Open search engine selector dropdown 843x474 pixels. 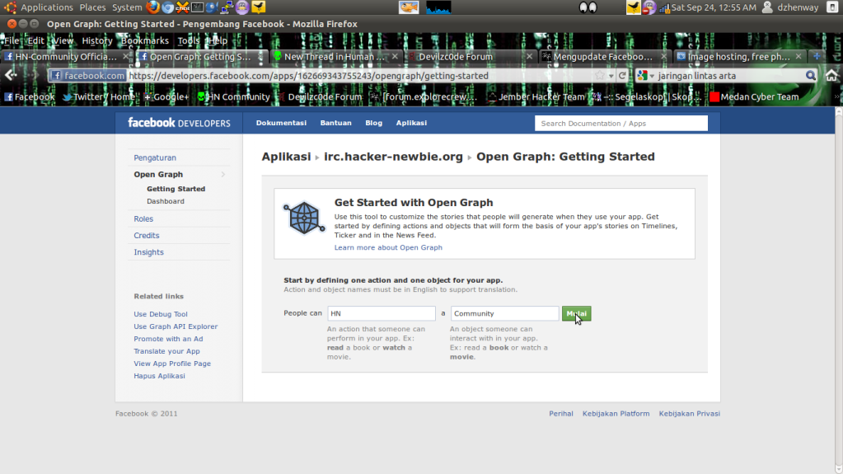coord(645,76)
